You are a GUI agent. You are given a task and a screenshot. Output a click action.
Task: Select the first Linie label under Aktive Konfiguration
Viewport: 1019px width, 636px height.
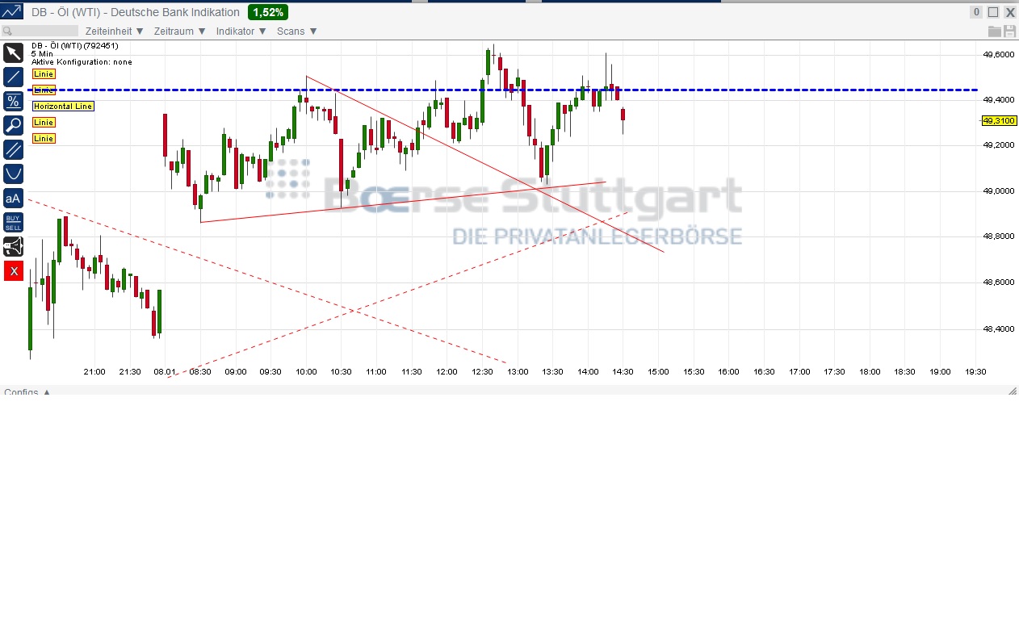[44, 73]
